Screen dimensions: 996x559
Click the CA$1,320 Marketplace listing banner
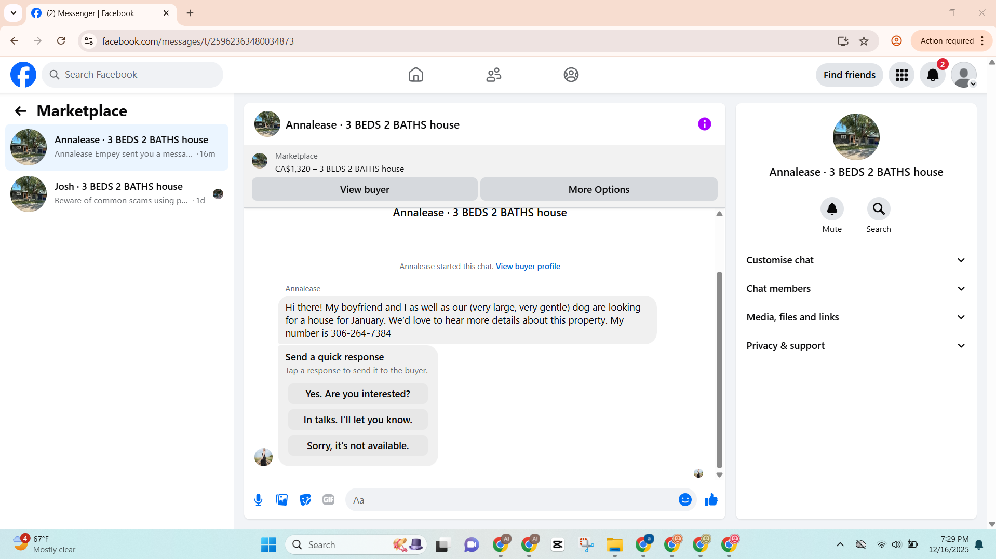click(x=484, y=162)
